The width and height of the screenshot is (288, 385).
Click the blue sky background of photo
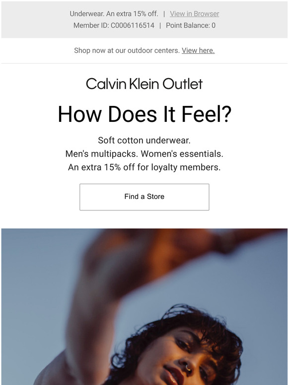pyautogui.click(x=29, y=294)
